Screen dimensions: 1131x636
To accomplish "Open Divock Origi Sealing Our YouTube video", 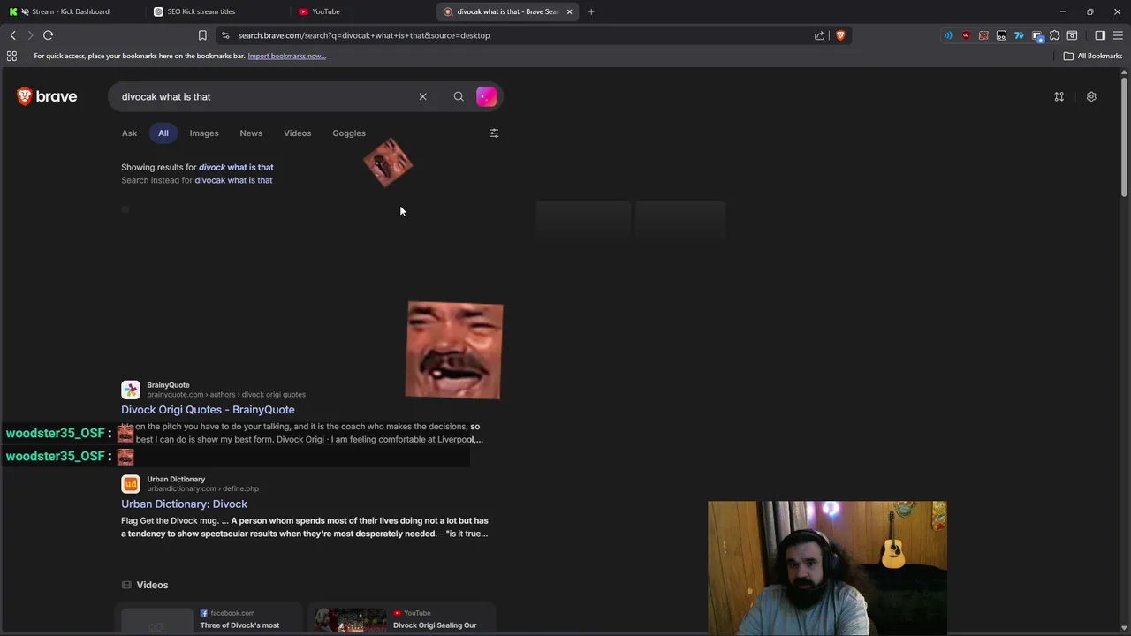I will 435,625.
